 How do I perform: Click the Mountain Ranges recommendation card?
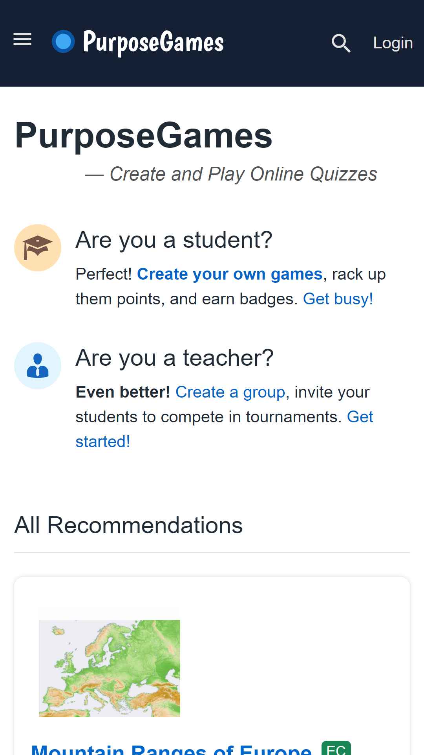[212, 666]
